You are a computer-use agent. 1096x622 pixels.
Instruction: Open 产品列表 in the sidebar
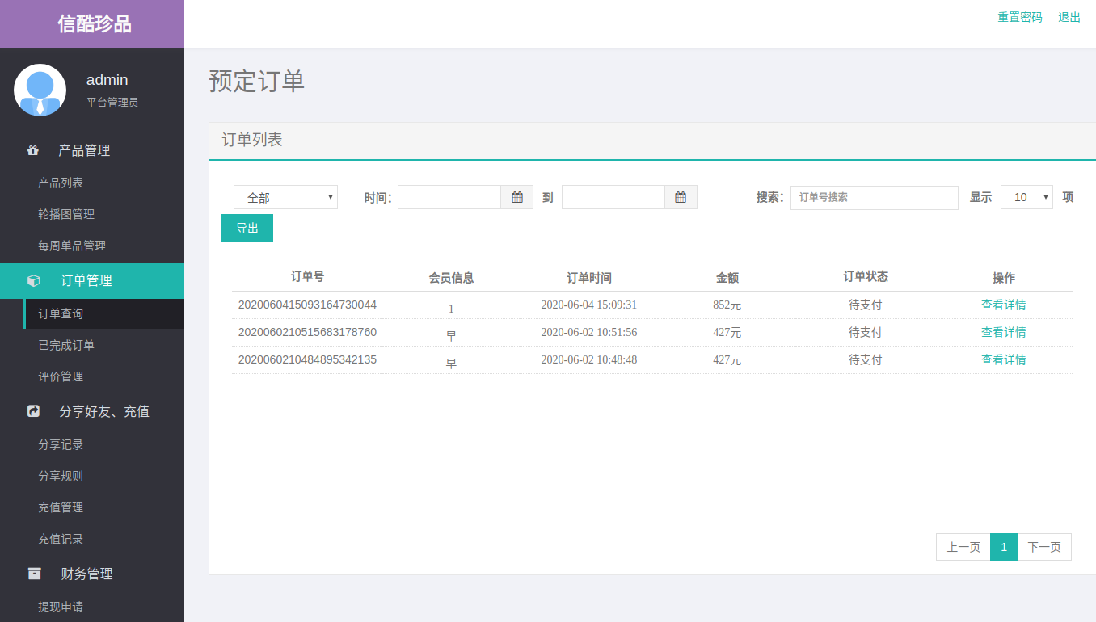click(61, 183)
